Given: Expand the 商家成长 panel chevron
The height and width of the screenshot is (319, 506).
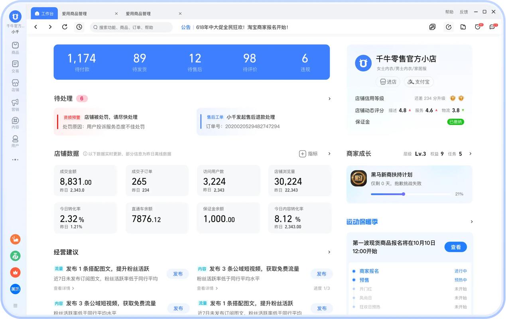Looking at the screenshot, I should 470,154.
